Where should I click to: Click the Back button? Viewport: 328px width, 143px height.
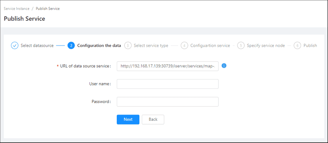153,119
